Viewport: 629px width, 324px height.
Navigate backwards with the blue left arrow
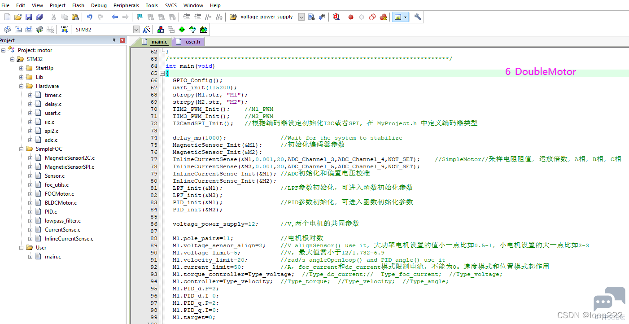(115, 17)
